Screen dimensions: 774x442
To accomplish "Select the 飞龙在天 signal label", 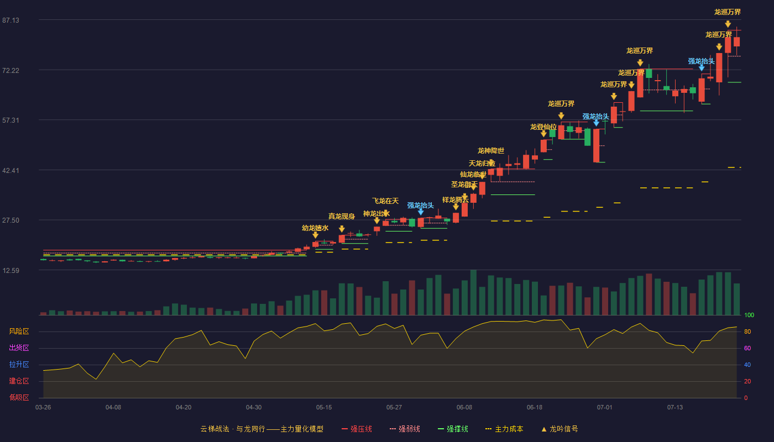I will click(385, 201).
